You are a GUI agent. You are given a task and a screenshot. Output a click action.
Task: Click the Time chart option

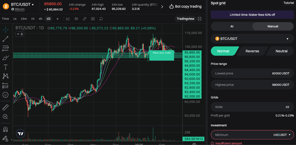click(5, 19)
